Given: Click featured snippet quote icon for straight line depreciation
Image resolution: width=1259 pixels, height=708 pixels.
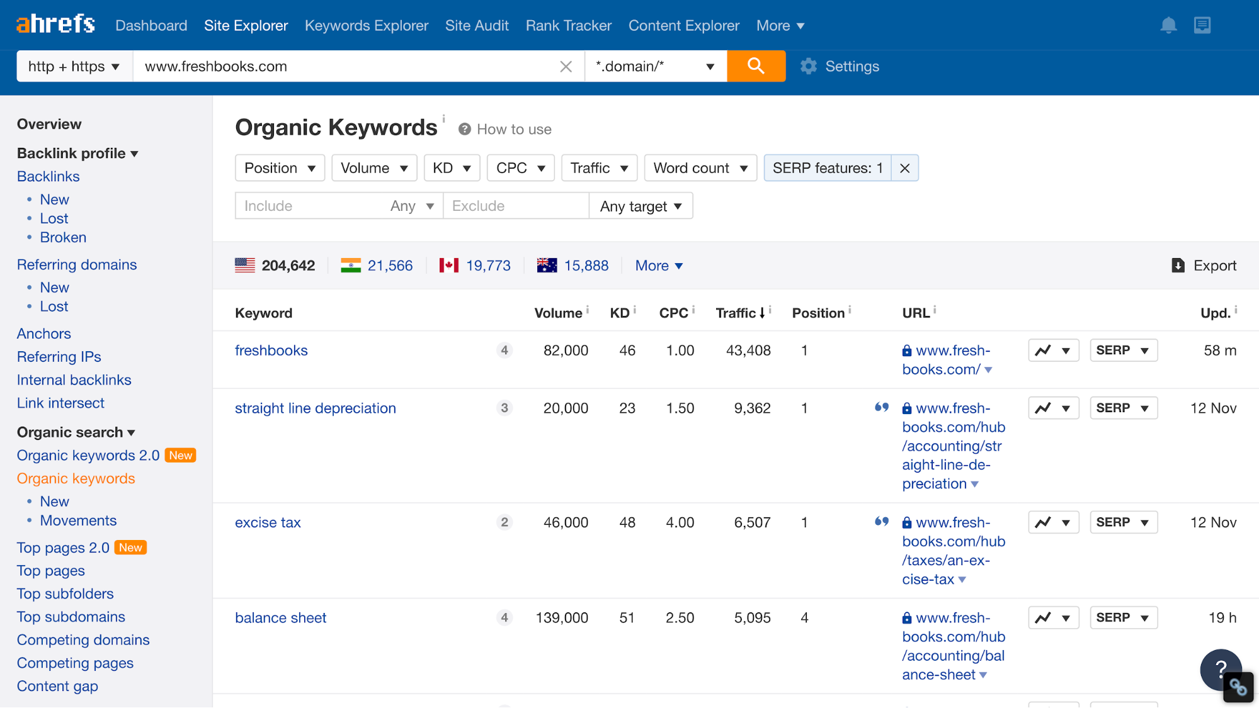Looking at the screenshot, I should (882, 407).
